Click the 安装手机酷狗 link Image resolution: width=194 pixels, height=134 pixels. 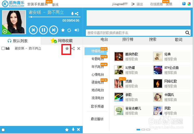pyautogui.click(x=37, y=4)
